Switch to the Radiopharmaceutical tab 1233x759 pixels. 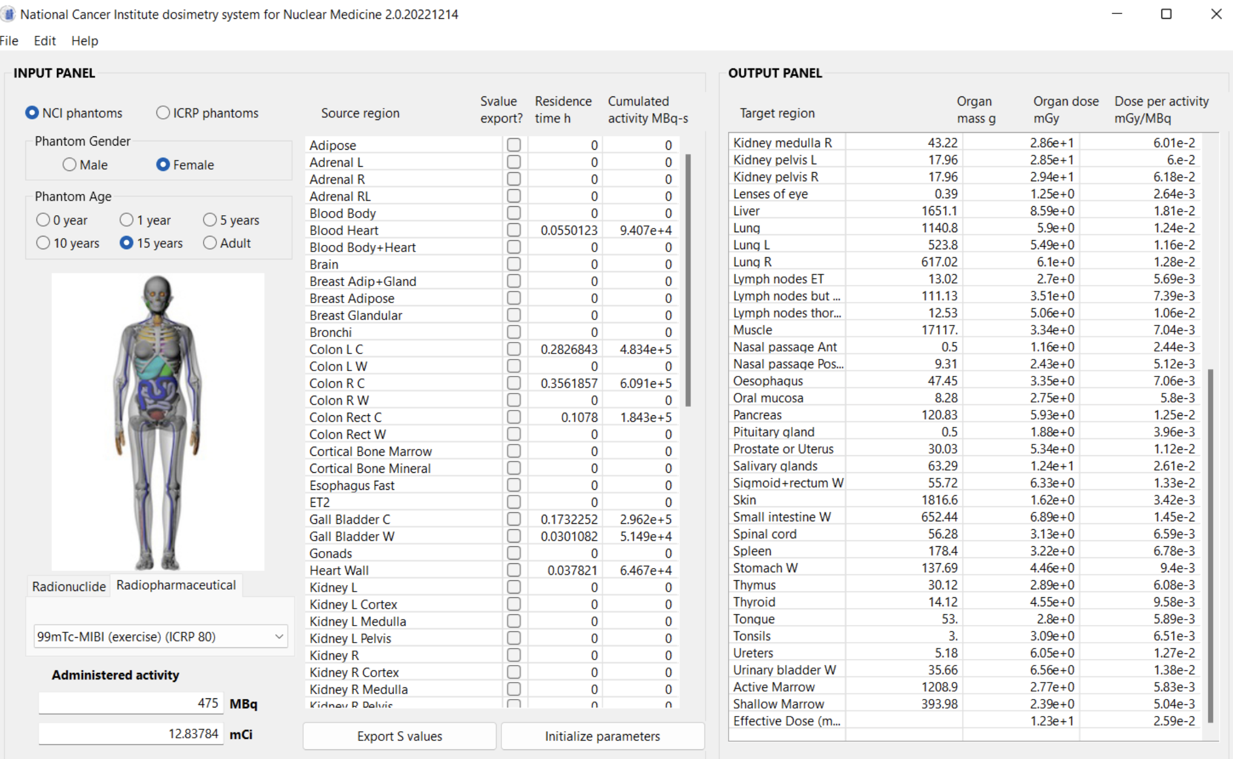pos(176,585)
